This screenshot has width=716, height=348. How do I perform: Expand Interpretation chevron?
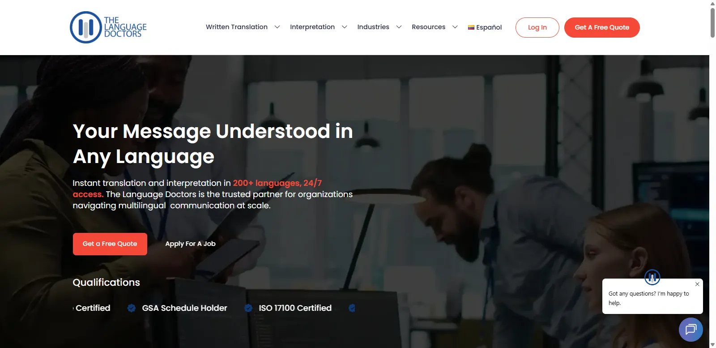tap(344, 27)
